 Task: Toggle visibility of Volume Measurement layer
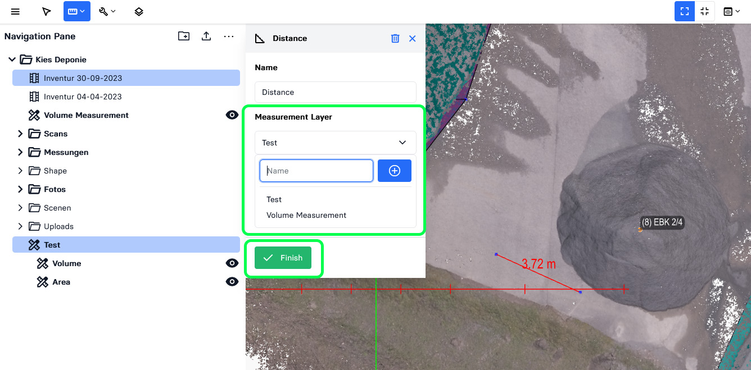click(232, 115)
